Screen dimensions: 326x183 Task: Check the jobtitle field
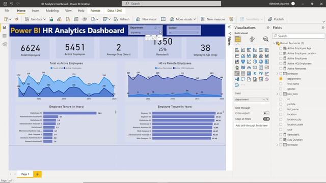281,104
